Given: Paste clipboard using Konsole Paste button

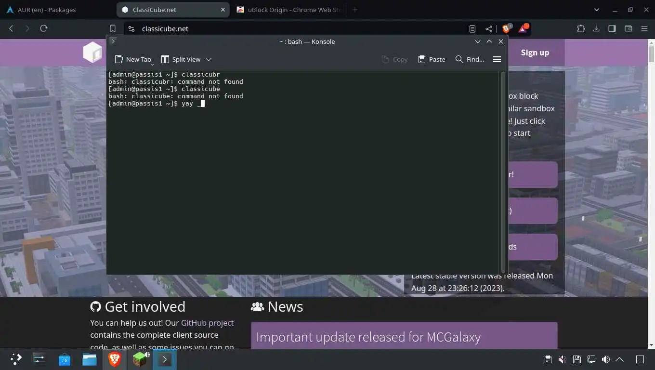Looking at the screenshot, I should pyautogui.click(x=432, y=59).
